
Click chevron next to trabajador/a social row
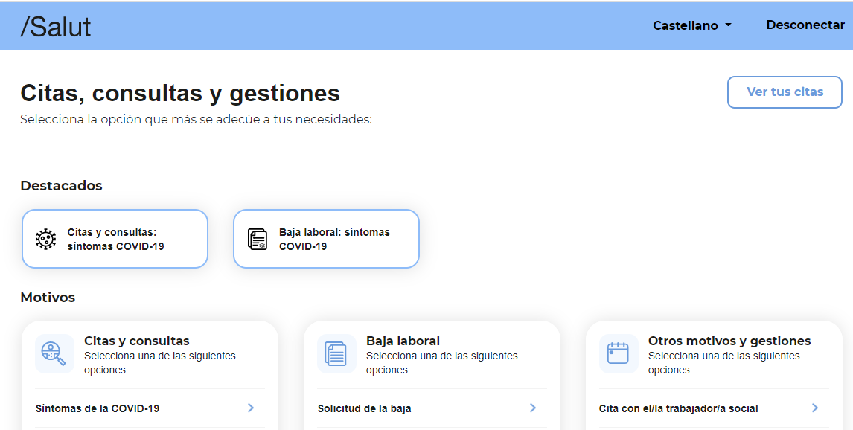815,408
